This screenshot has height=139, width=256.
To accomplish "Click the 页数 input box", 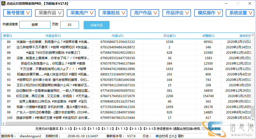I will [69, 25].
